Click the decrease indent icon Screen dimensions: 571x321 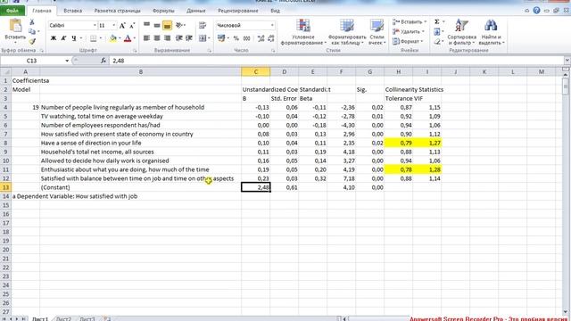coord(179,38)
